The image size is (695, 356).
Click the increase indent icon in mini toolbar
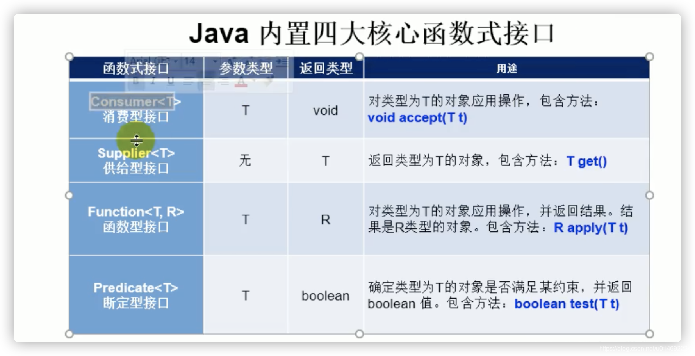(x=282, y=62)
